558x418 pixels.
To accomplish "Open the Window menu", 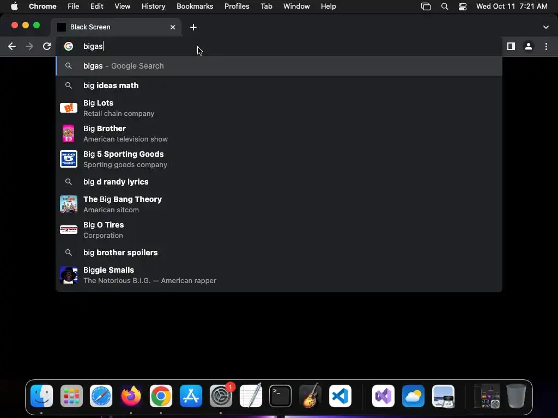I will point(296,6).
